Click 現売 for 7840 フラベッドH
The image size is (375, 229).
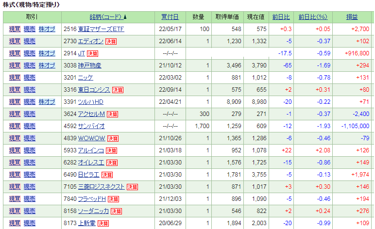point(30,199)
